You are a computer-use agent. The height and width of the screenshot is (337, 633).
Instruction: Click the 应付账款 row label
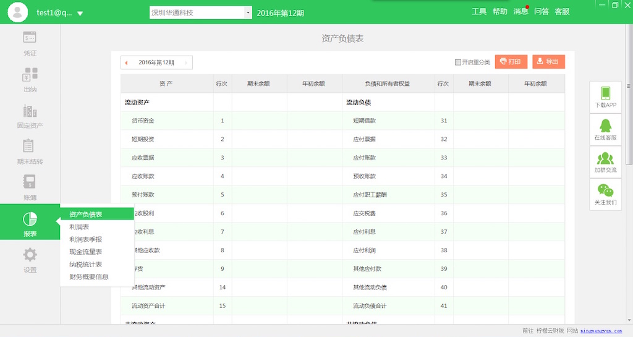click(x=365, y=158)
